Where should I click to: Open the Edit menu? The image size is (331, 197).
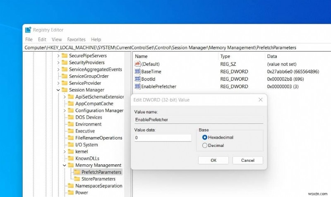(x=42, y=39)
